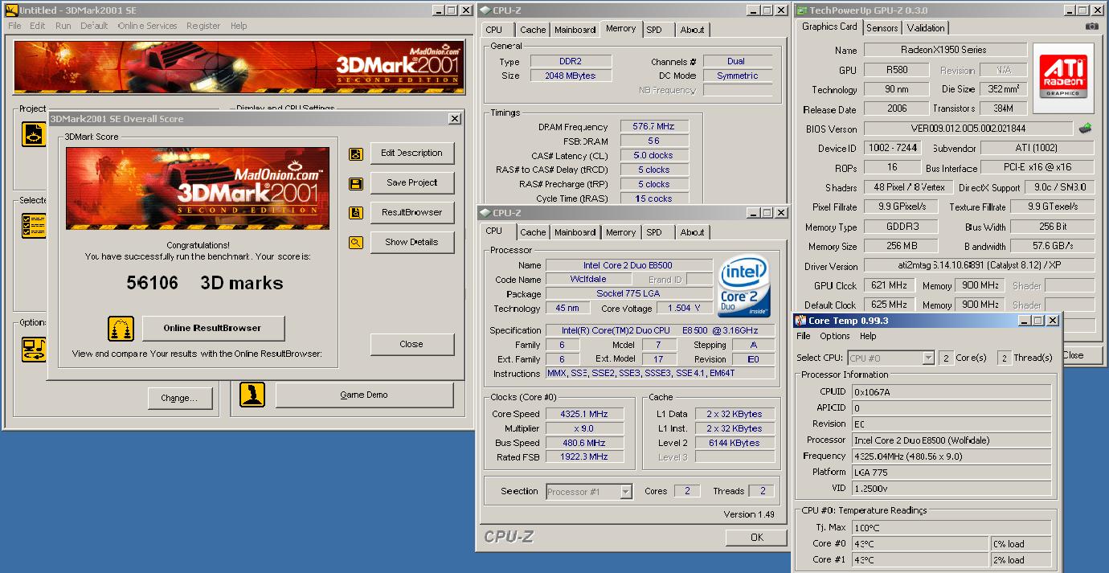Switch to Cache tab in front CPU-Z

click(533, 232)
